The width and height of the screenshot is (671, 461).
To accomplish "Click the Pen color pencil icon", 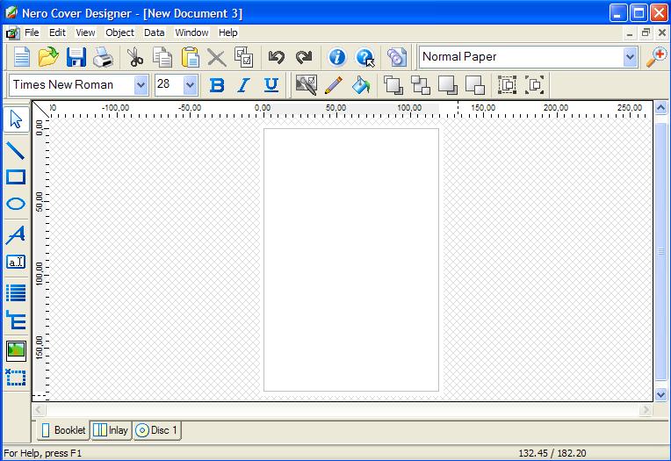I will tap(334, 85).
